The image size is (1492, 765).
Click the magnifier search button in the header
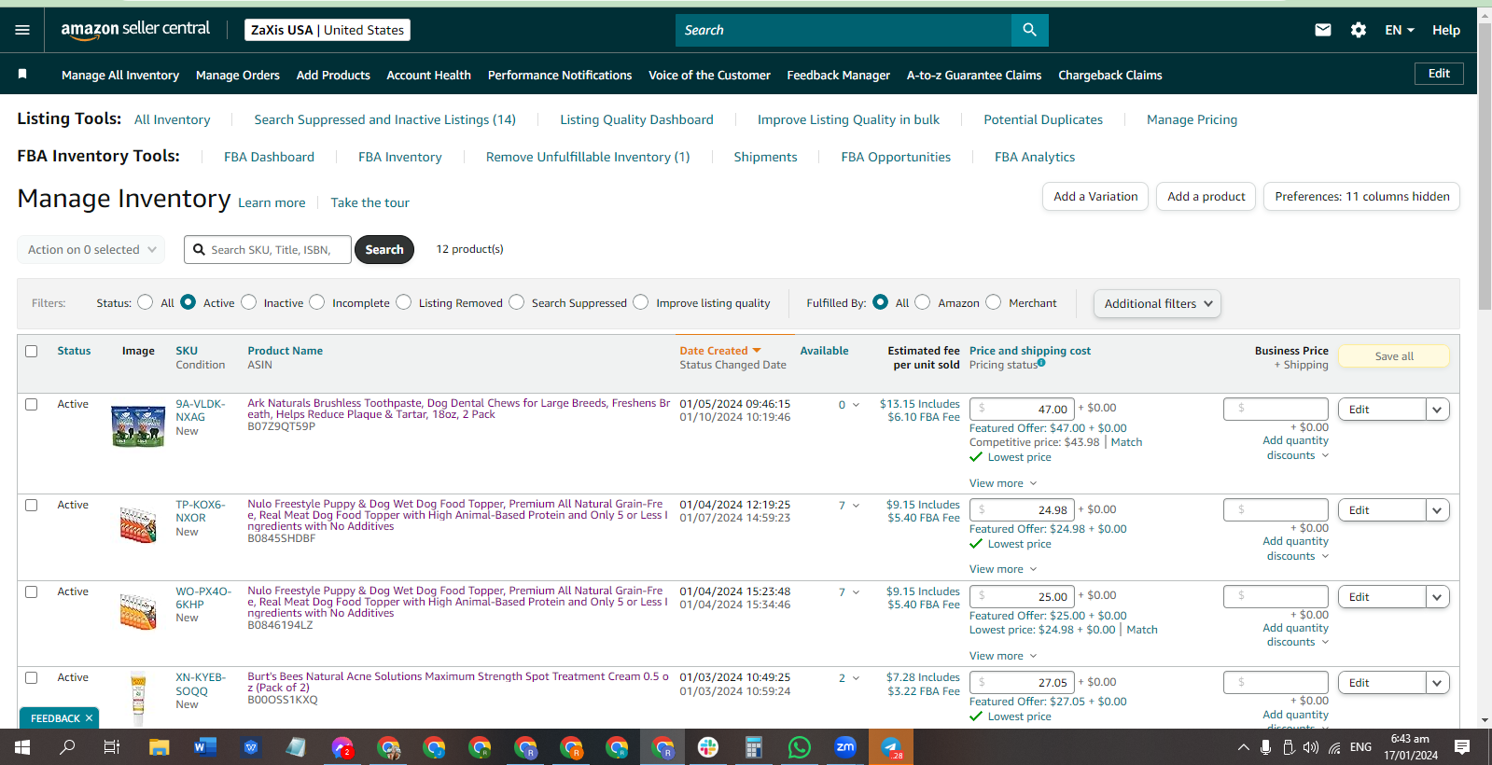[x=1029, y=30]
